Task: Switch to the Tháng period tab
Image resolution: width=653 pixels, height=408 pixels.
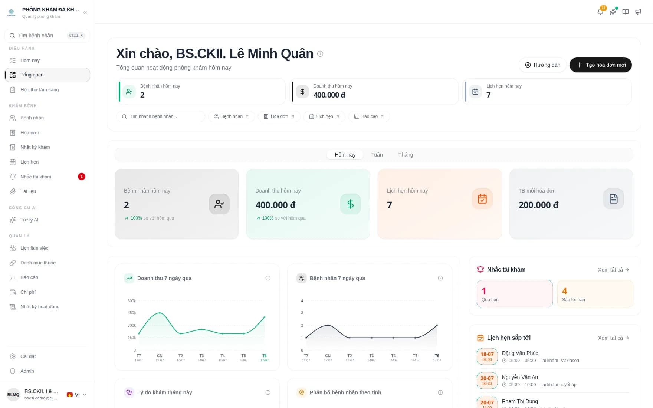Action: [x=406, y=155]
